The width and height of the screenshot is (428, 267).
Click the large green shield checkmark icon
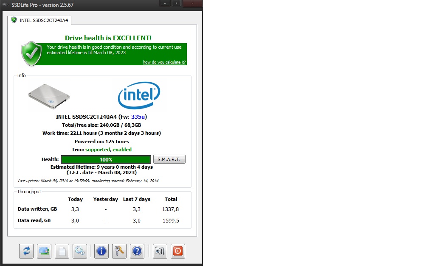pos(32,53)
